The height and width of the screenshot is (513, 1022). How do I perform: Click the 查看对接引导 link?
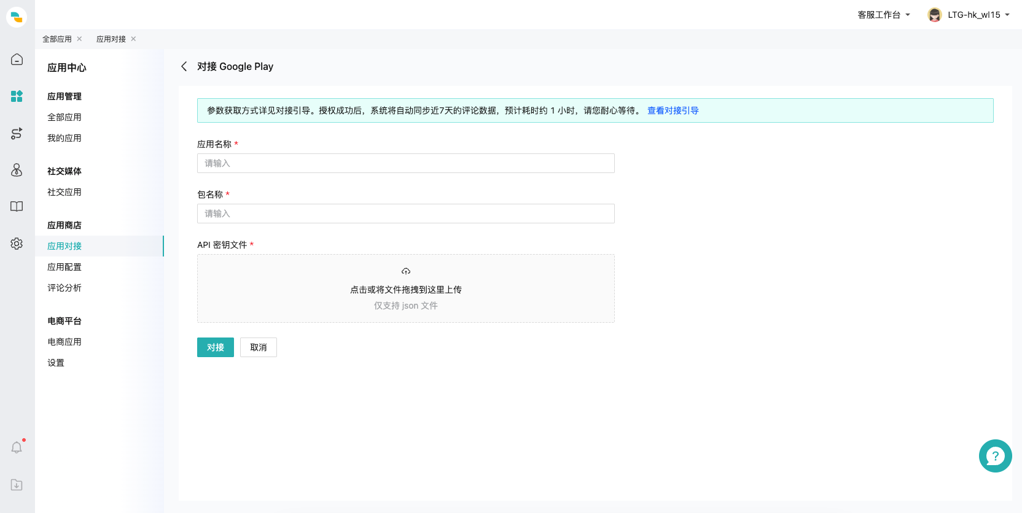[673, 110]
